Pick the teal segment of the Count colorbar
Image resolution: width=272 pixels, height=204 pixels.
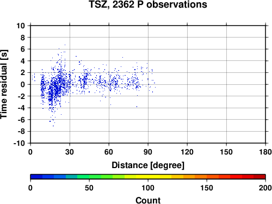click(72, 177)
